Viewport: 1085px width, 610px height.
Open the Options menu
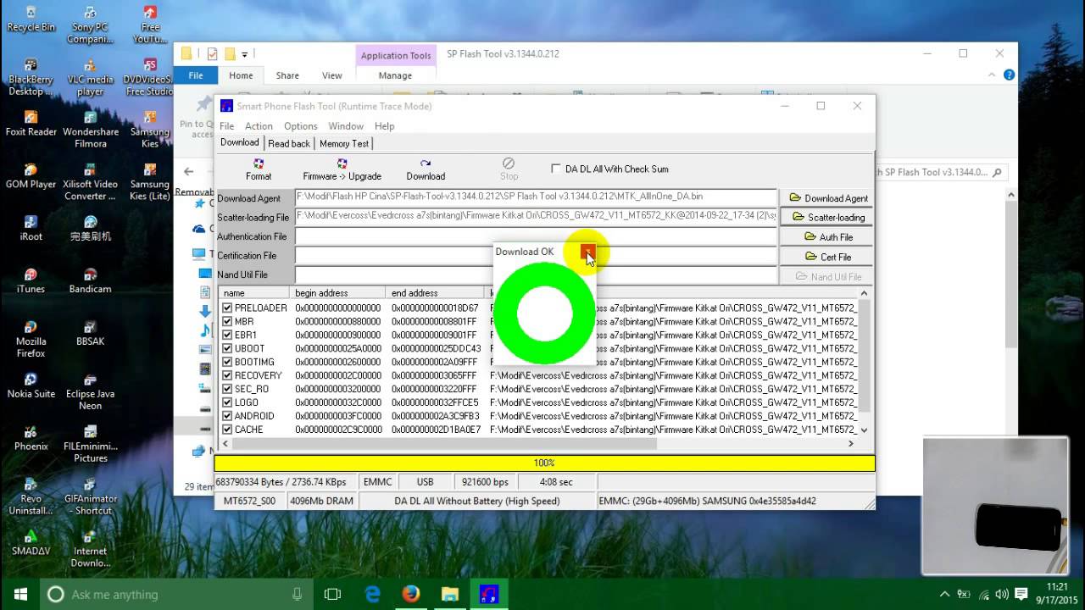301,126
